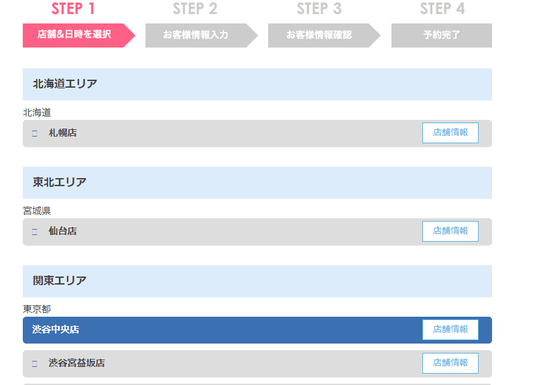The height and width of the screenshot is (385, 543).
Task: Select the 札幌店 radio button
Action: point(34,133)
